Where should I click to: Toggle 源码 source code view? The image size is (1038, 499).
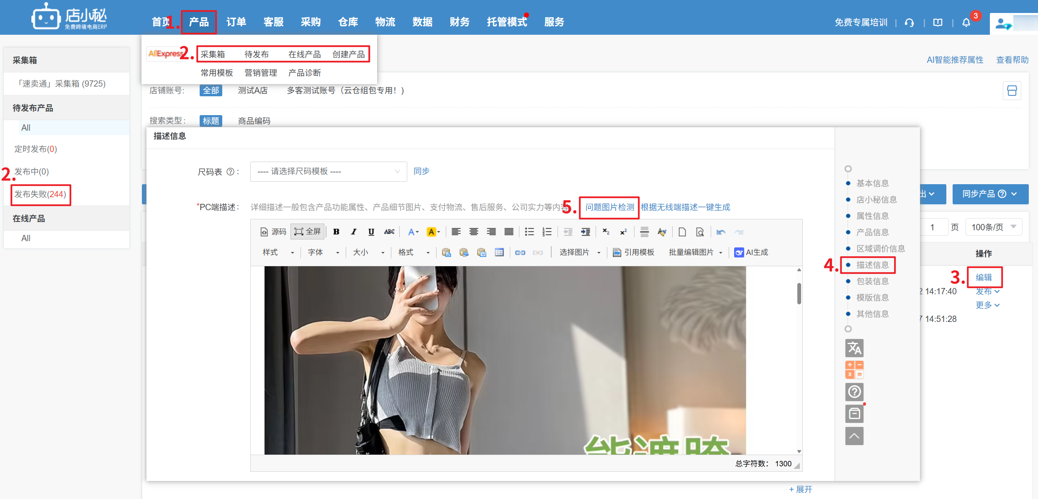pyautogui.click(x=273, y=231)
